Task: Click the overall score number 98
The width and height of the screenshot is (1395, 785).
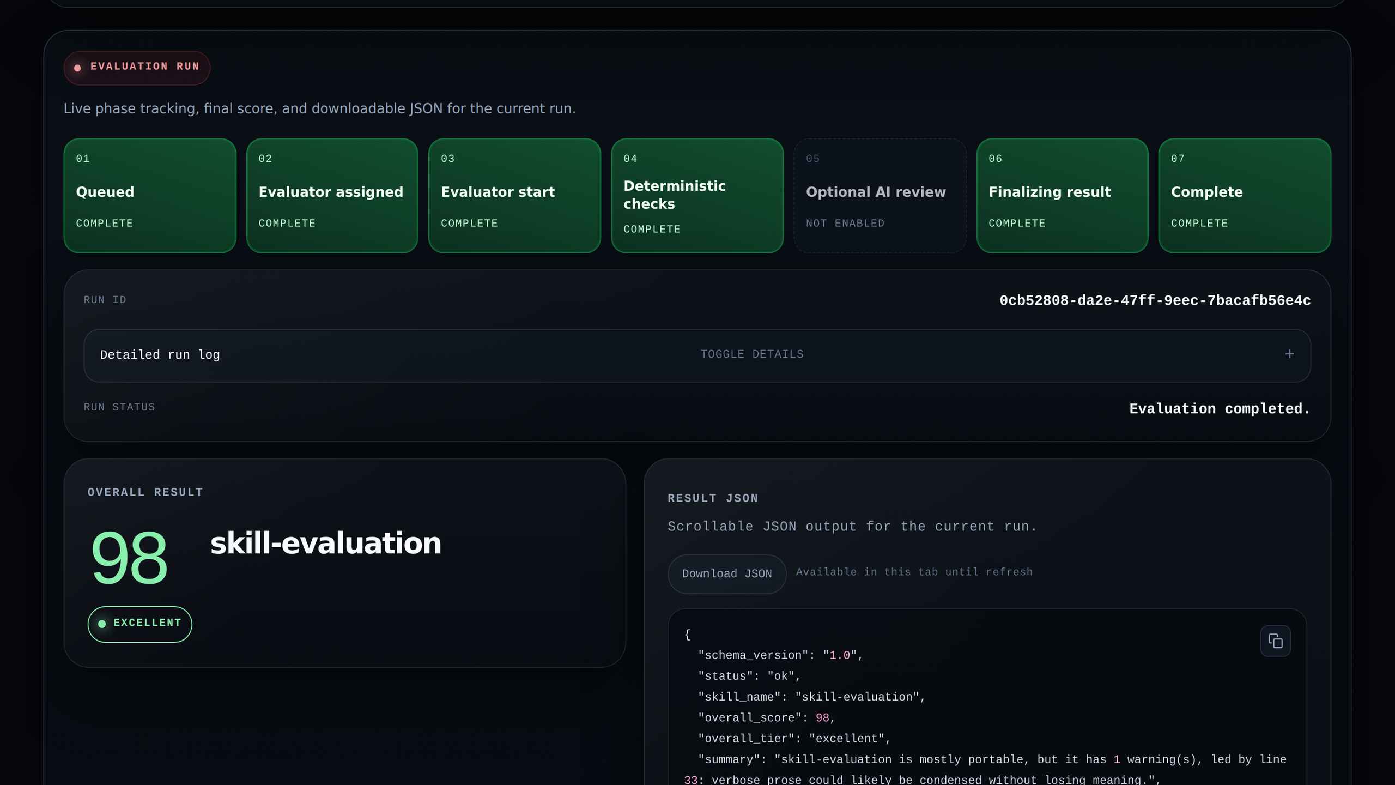Action: [x=129, y=558]
